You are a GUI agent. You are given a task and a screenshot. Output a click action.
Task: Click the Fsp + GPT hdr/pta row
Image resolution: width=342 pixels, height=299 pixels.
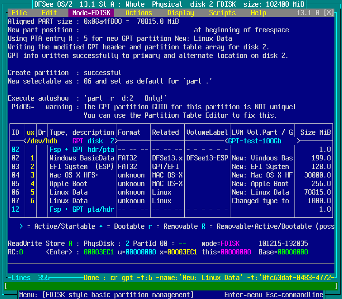[x=82, y=149]
